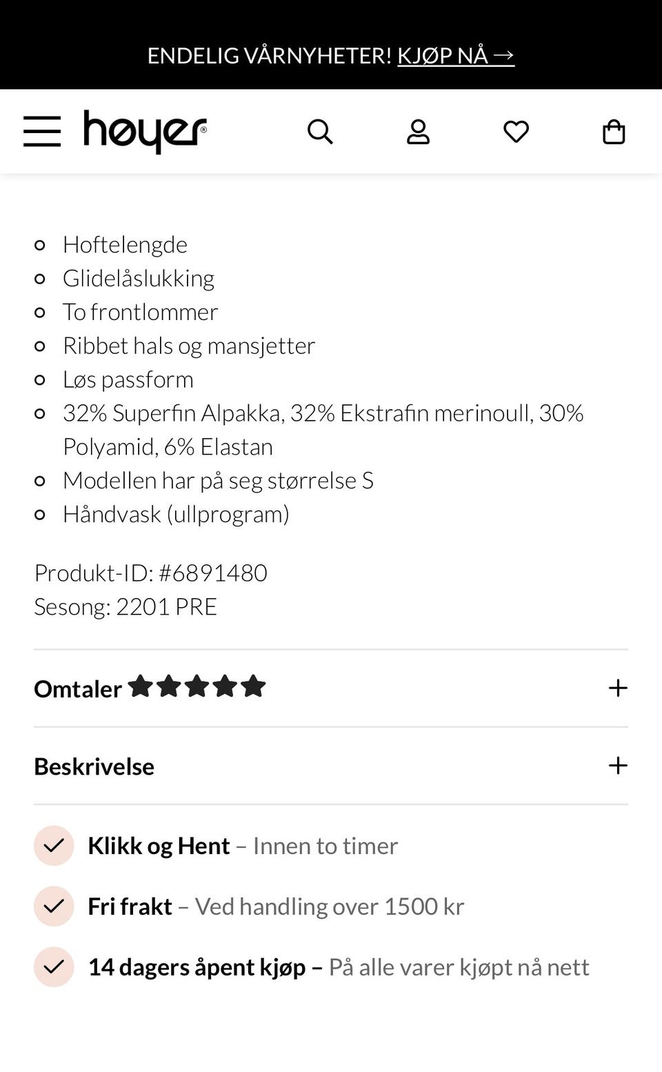The image size is (662, 1072).
Task: Click the bullet next to Glidelåslukking
Action: 40,279
